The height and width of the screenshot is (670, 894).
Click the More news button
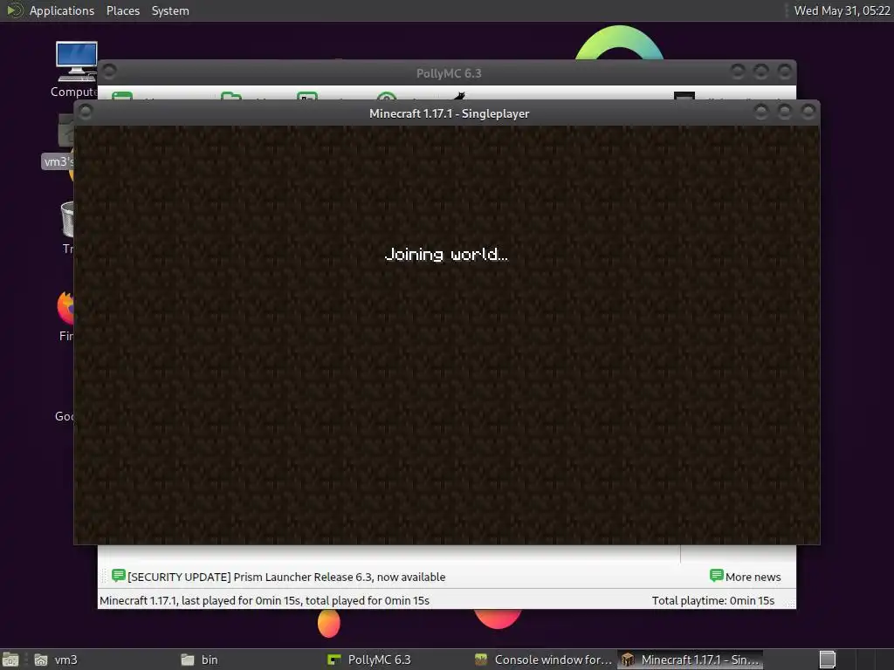pos(746,577)
